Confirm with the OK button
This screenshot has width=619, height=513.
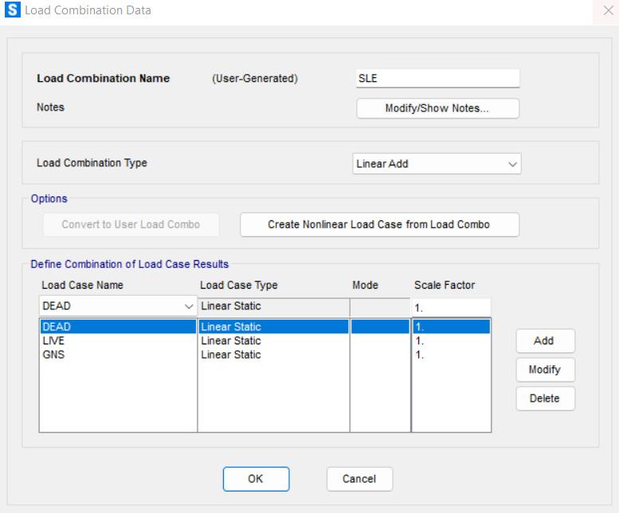[256, 478]
